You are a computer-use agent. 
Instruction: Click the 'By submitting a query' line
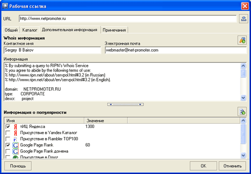point(46,66)
